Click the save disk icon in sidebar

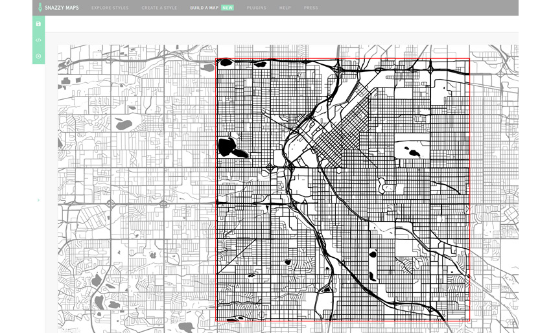[x=38, y=24]
